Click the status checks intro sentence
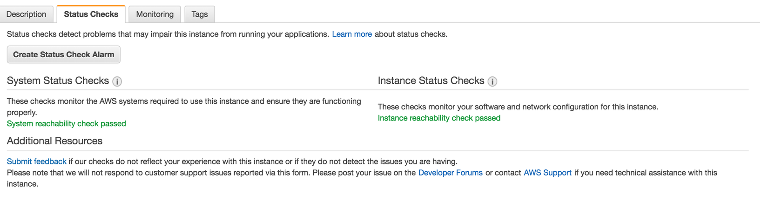Screen dimensions: 768x209 (x=168, y=34)
